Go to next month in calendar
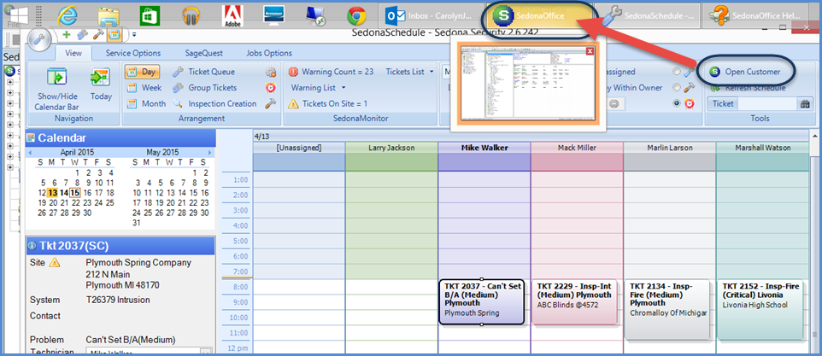The width and height of the screenshot is (822, 356). pos(210,153)
